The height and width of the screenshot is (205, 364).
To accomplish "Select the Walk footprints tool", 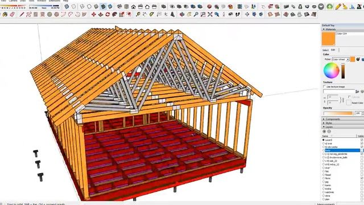I will coord(238,14).
